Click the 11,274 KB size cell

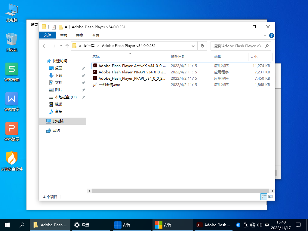pyautogui.click(x=261, y=66)
